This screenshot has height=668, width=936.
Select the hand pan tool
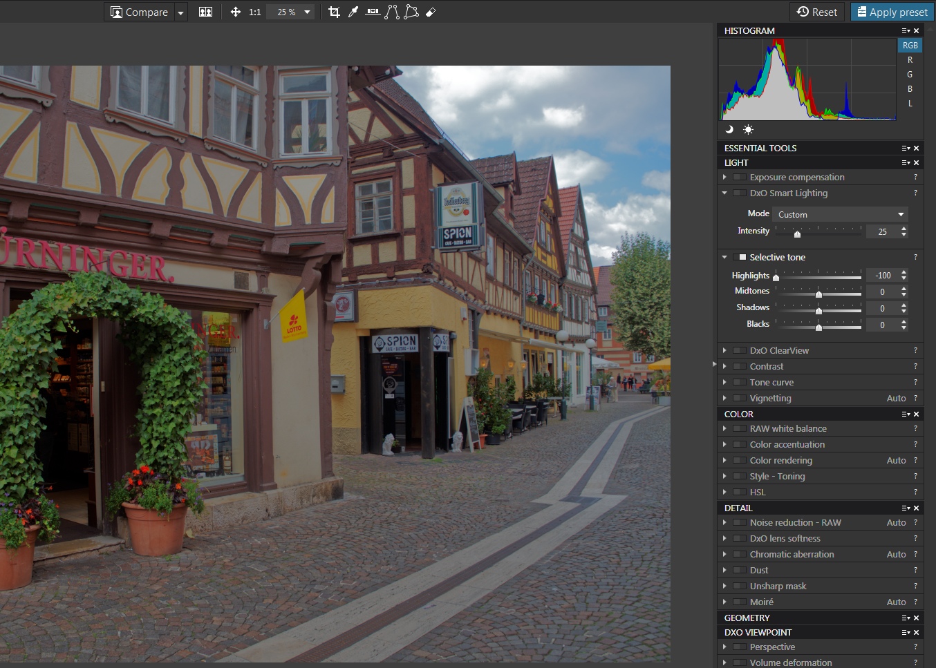(235, 12)
